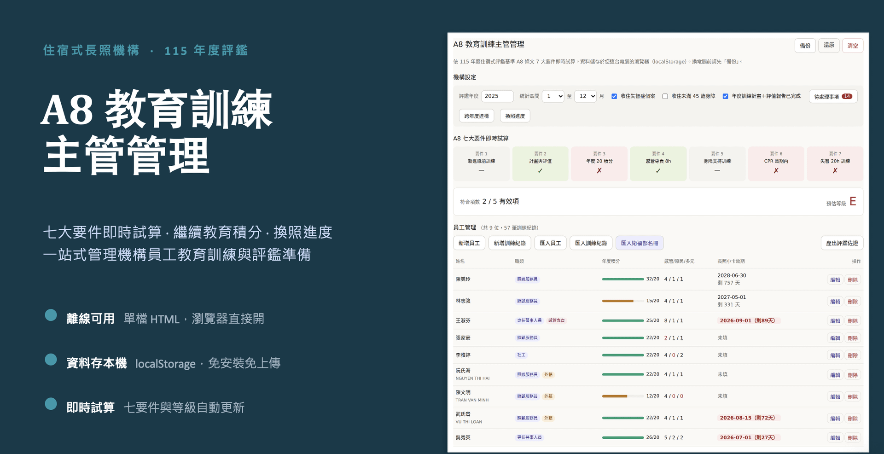Open the end month dropdown showing 12
This screenshot has width=884, height=454.
tap(585, 96)
